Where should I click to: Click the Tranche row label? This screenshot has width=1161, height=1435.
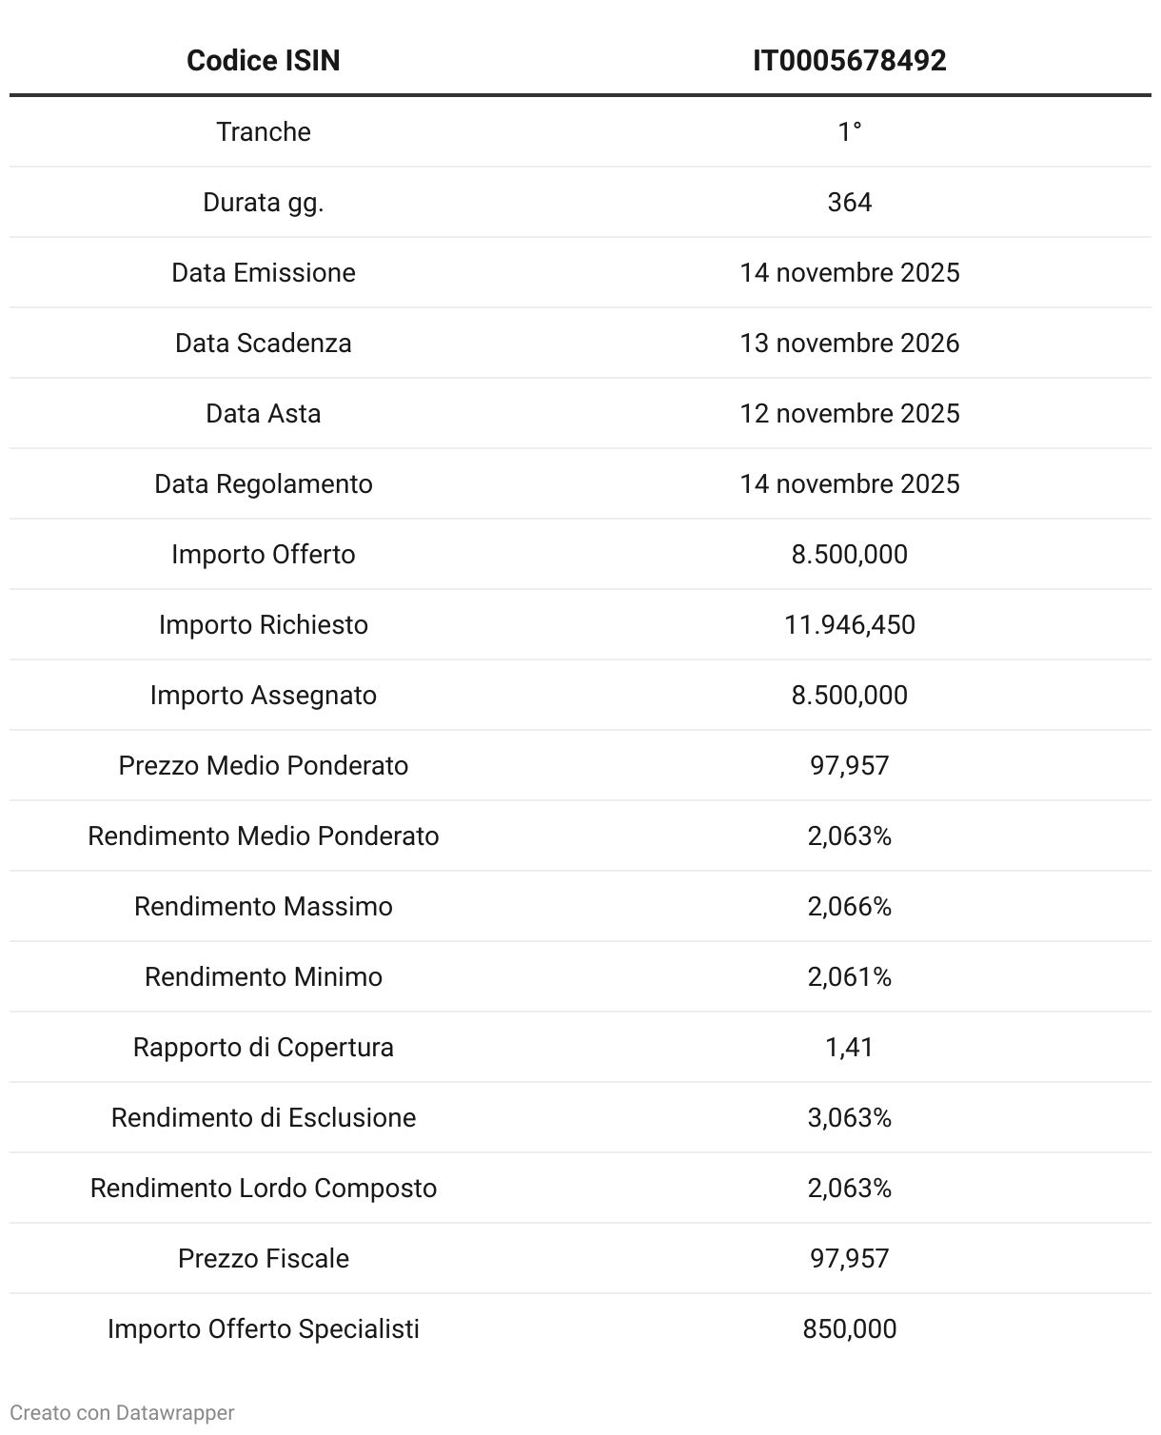[264, 131]
